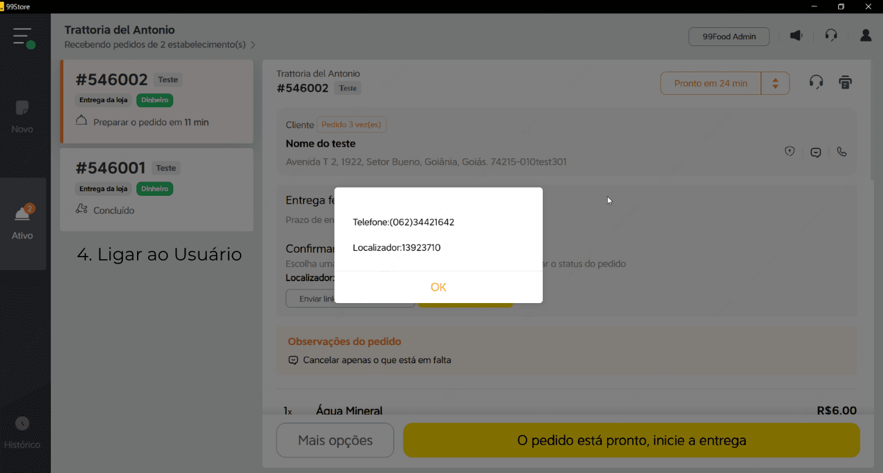Click the shield icon near customer address

[789, 152]
